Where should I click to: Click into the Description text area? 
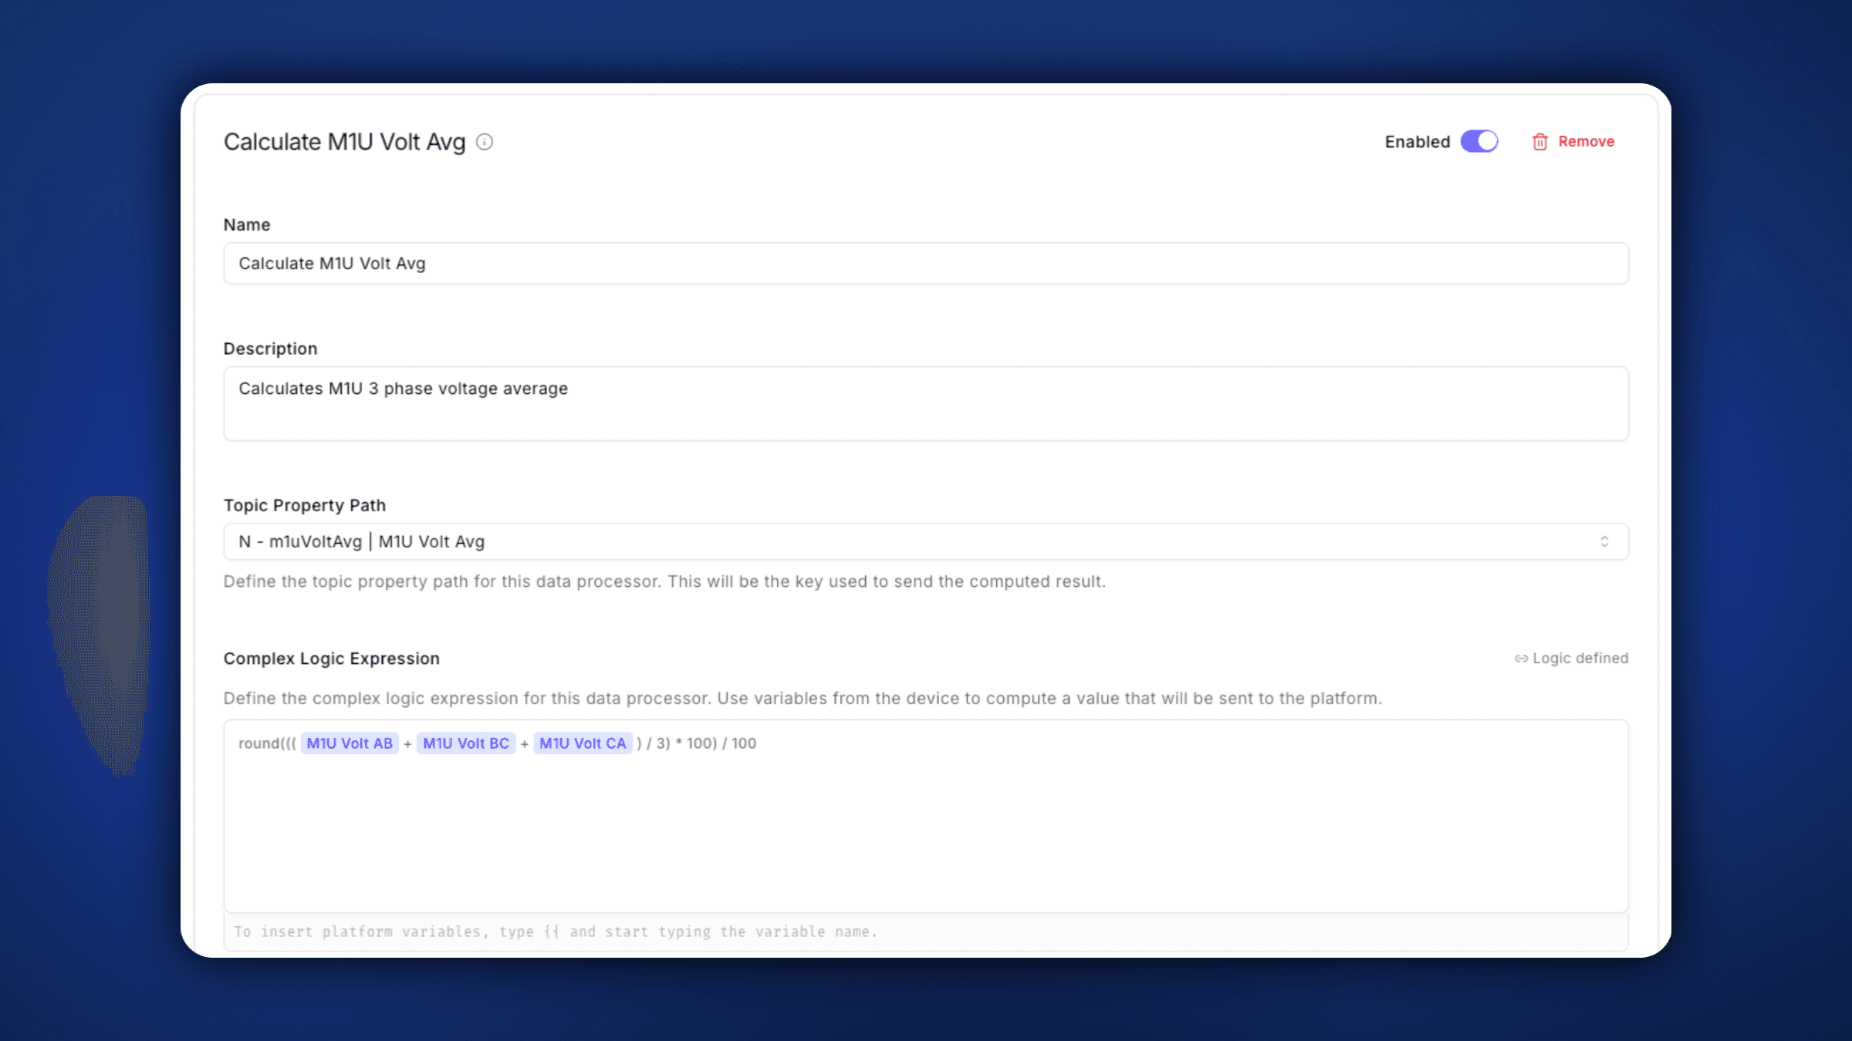(926, 404)
